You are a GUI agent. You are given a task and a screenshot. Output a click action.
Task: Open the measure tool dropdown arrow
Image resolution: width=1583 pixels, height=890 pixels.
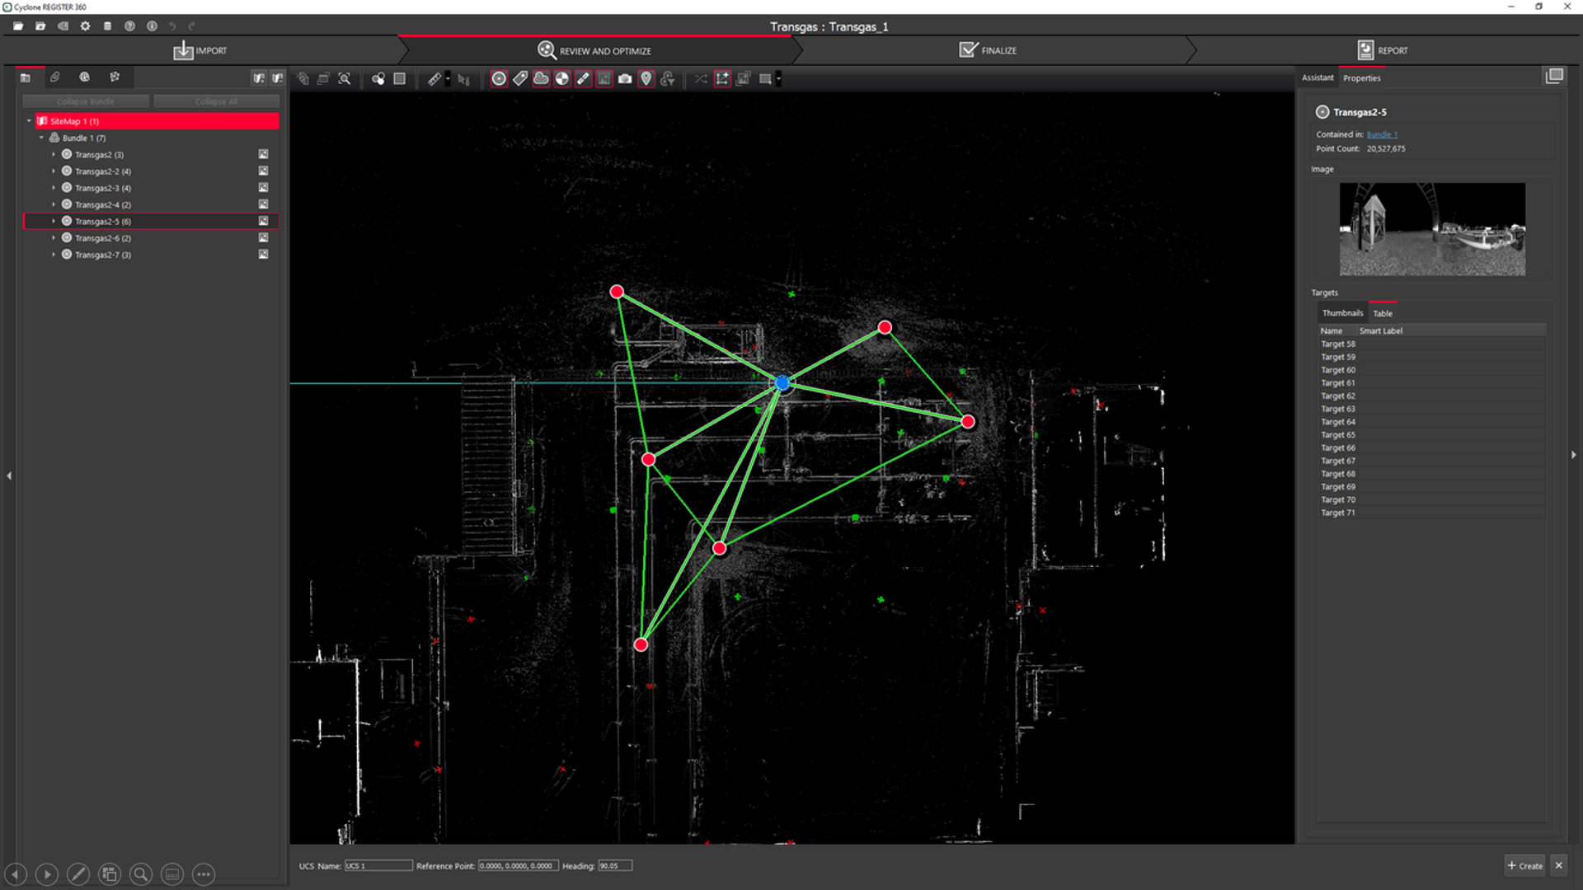pos(448,79)
